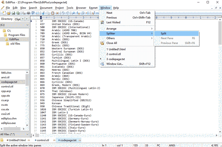Click the ANSI encoding status bar entry

coord(172,145)
